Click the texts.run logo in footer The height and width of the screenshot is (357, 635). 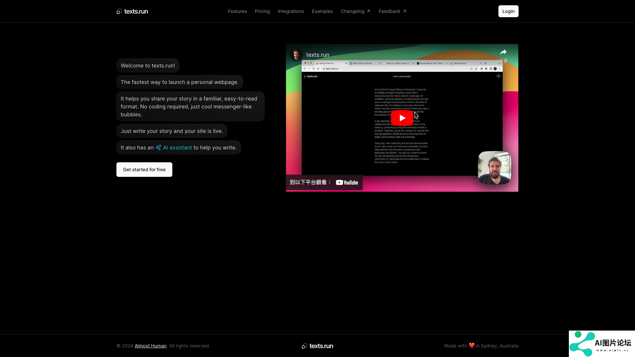[317, 346]
